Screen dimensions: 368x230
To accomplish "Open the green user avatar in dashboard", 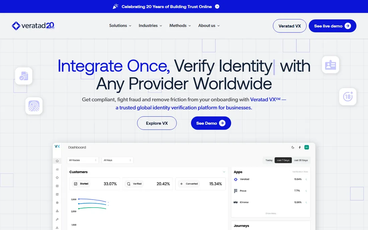I will (306, 147).
